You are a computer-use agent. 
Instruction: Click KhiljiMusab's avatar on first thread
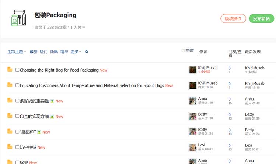(192, 70)
